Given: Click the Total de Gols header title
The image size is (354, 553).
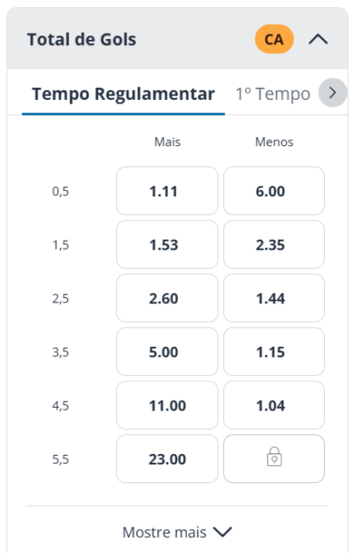Looking at the screenshot, I should [81, 39].
